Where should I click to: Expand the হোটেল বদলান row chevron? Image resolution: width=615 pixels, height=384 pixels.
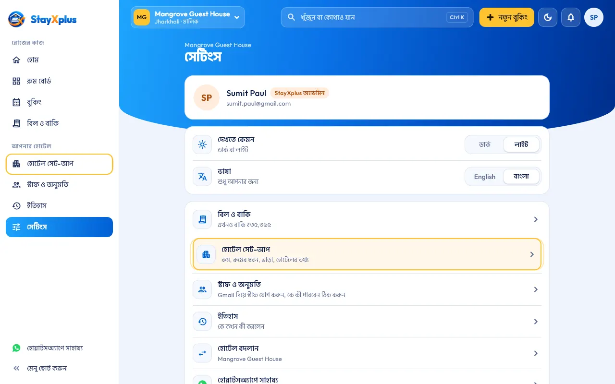click(536, 353)
